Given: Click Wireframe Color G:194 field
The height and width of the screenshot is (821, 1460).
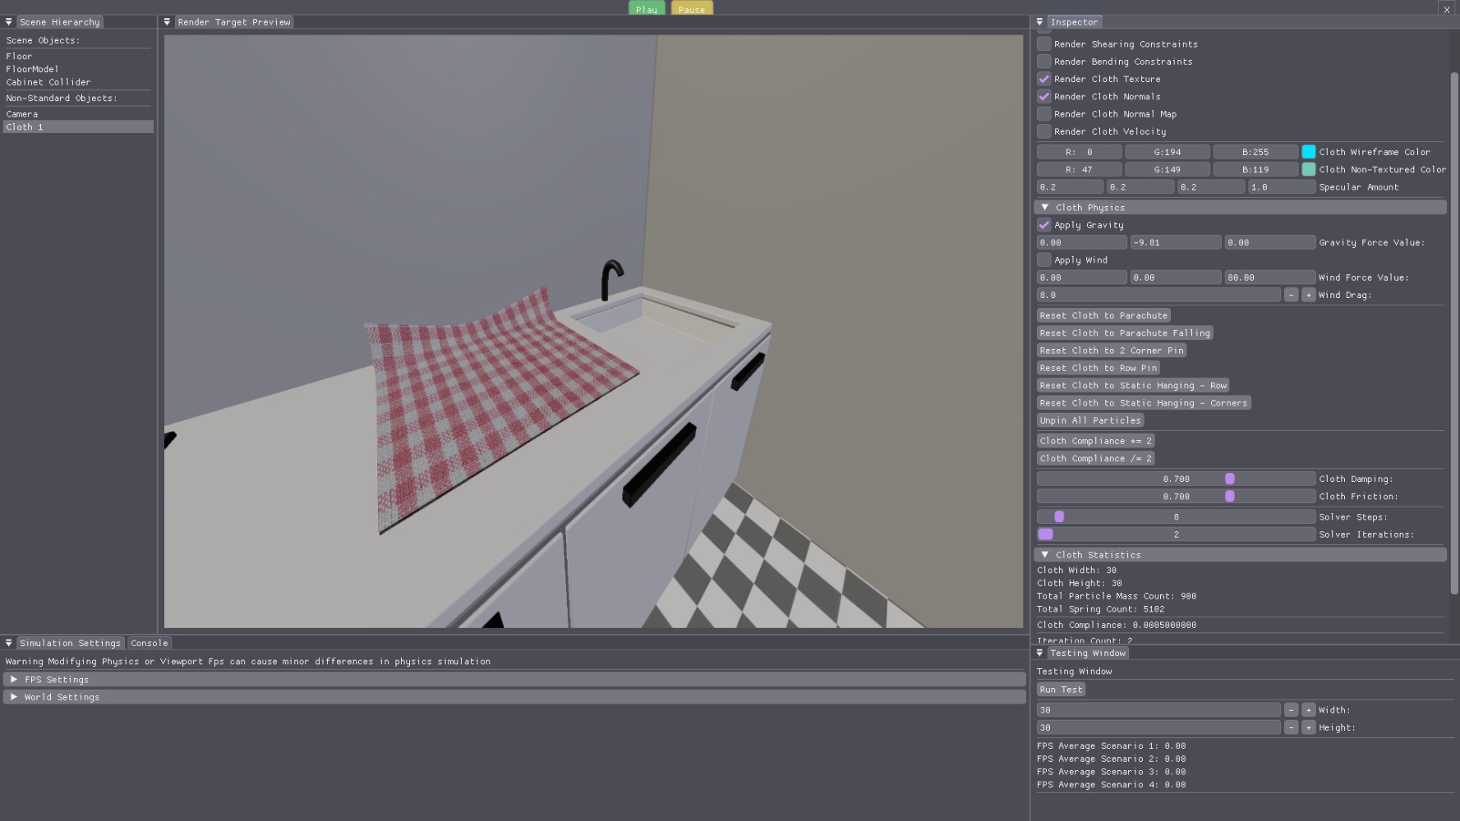Looking at the screenshot, I should click(x=1167, y=152).
